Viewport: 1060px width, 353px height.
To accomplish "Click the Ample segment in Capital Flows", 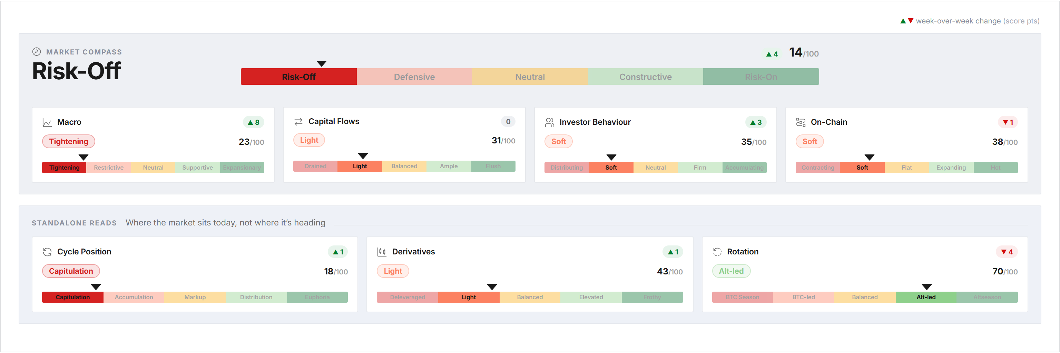I will tap(449, 167).
